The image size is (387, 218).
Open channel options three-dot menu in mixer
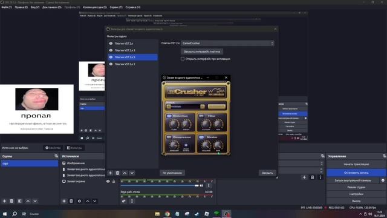(x=209, y=185)
